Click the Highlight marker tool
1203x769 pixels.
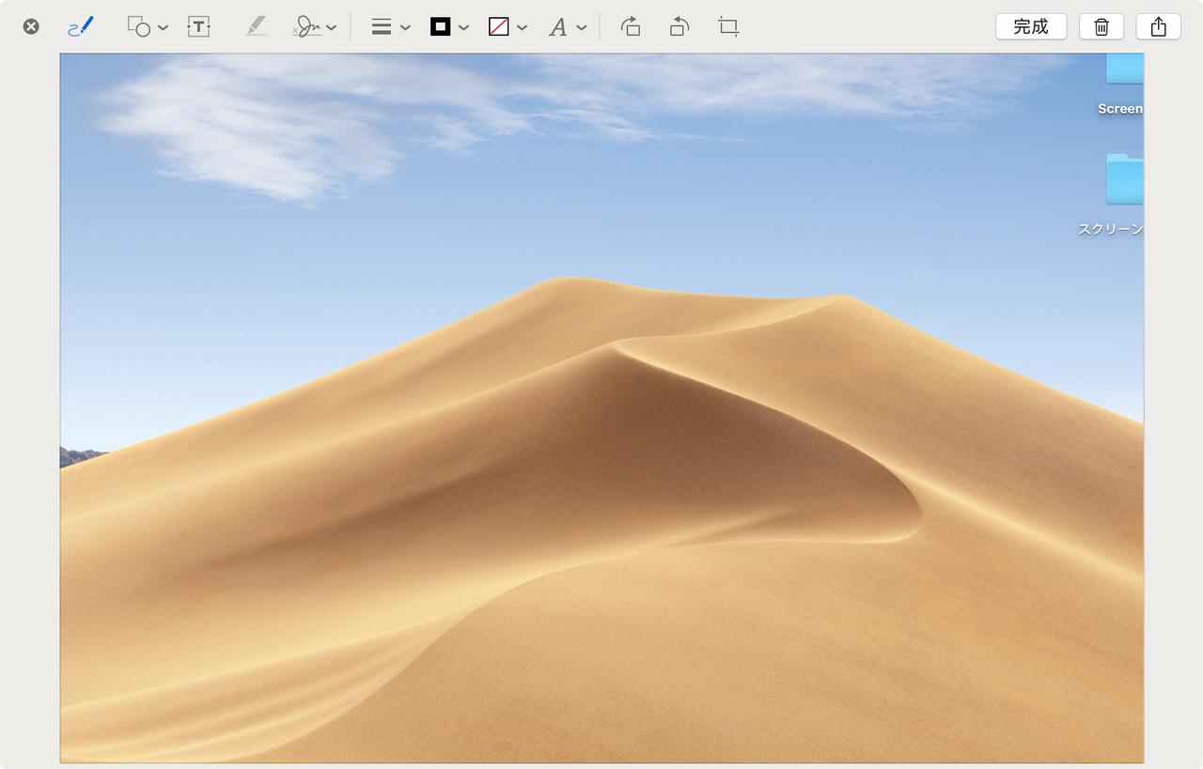click(x=256, y=26)
